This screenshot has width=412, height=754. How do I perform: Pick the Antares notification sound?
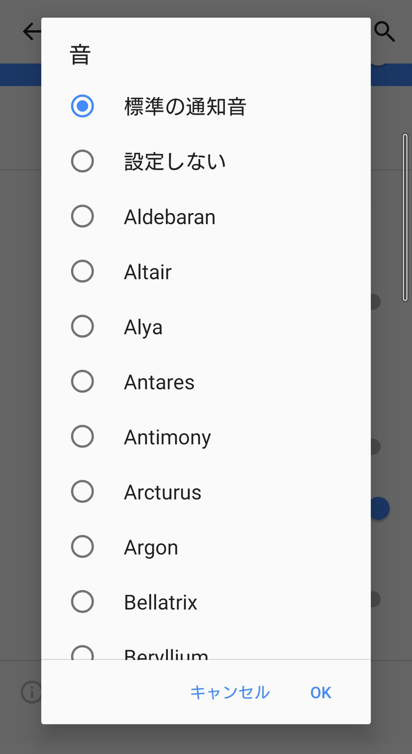[206, 381]
